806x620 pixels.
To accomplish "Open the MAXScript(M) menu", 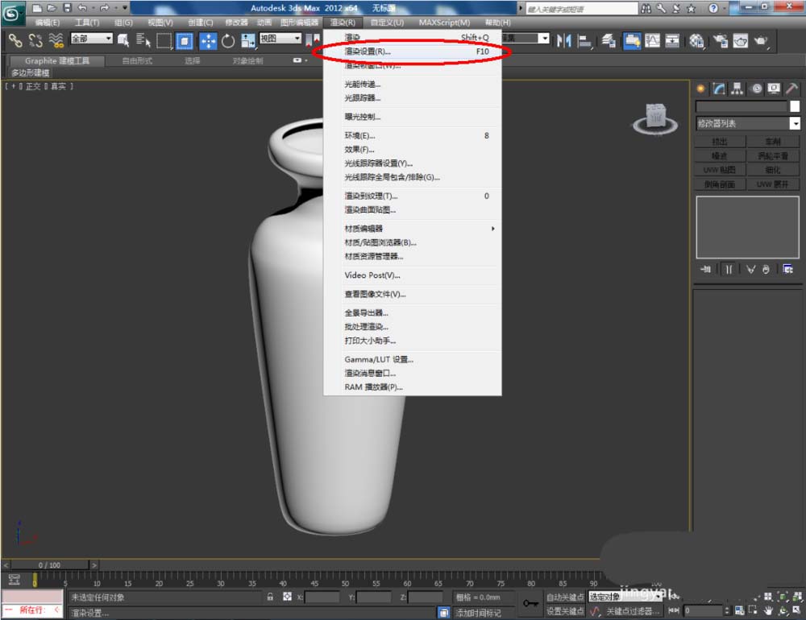I will point(444,23).
